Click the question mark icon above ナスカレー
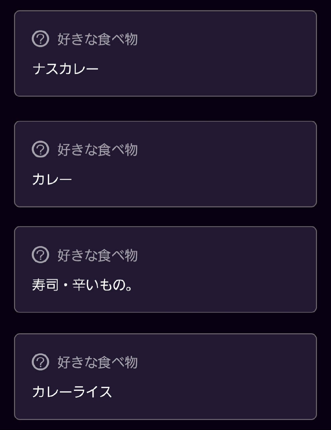Image resolution: width=331 pixels, height=430 pixels. [40, 39]
